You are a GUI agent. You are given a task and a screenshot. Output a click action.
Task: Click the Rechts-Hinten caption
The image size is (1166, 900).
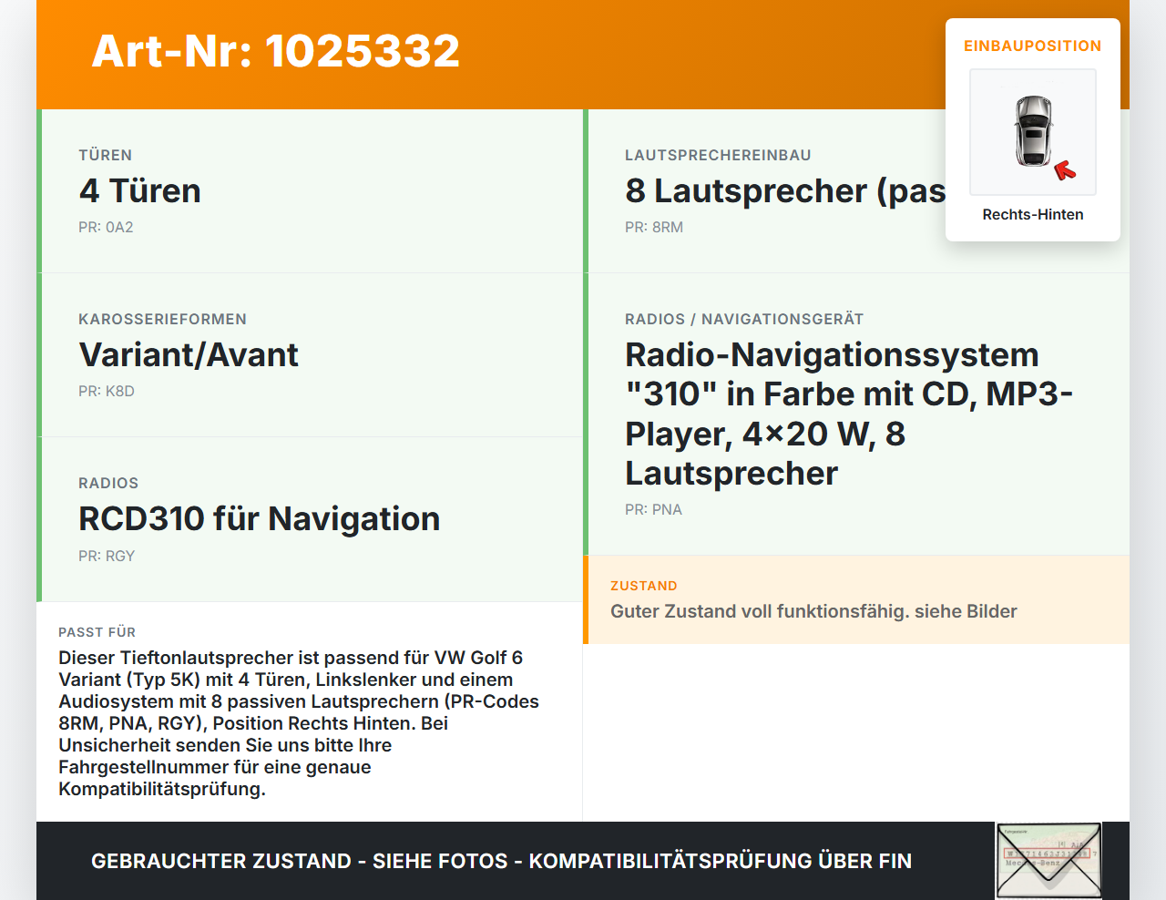click(1033, 214)
